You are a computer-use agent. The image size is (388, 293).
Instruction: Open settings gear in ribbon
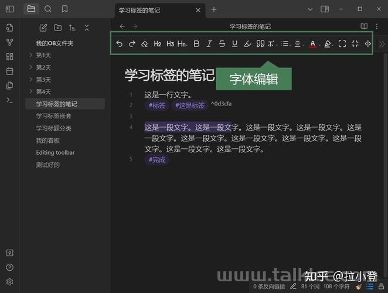click(x=9, y=282)
